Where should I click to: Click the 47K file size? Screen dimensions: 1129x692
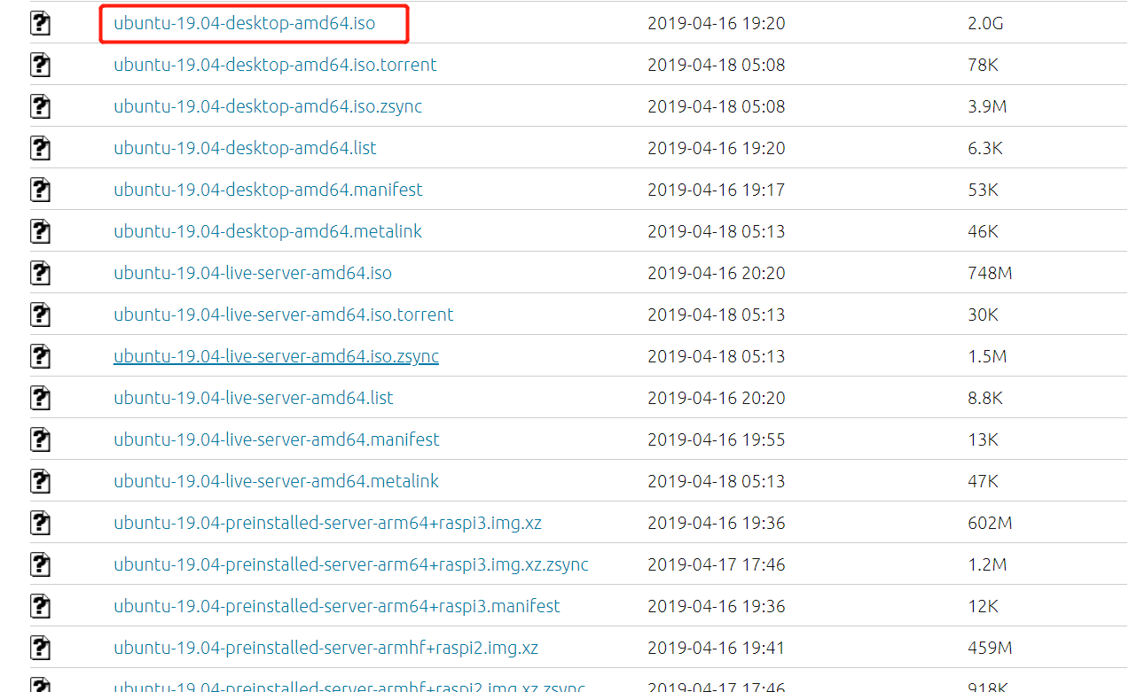click(983, 481)
